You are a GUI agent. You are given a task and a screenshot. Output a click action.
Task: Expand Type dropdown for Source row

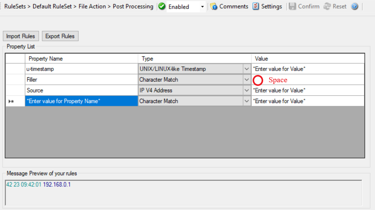point(246,91)
